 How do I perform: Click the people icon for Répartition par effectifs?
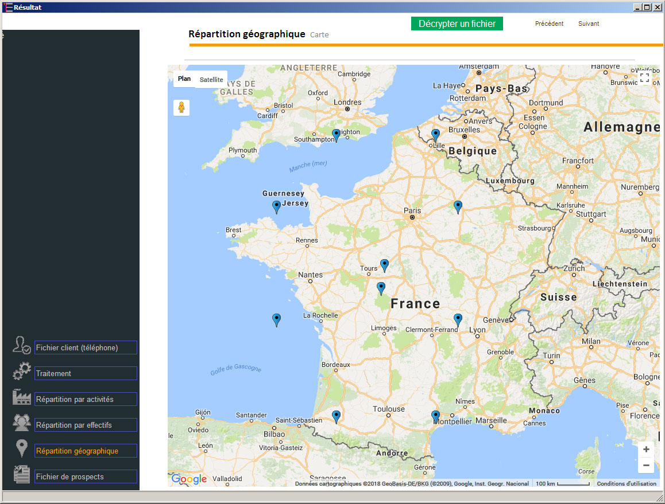coord(22,423)
